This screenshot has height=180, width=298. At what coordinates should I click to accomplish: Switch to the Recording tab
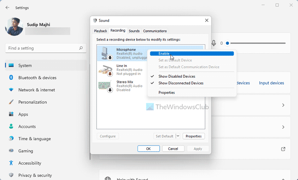tap(118, 30)
